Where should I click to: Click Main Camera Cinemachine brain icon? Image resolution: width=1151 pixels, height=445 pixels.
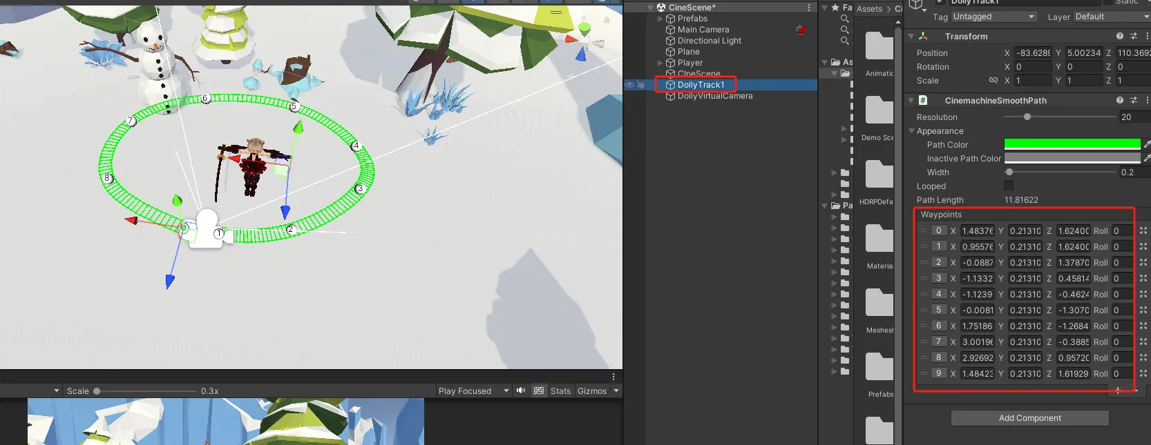(801, 30)
